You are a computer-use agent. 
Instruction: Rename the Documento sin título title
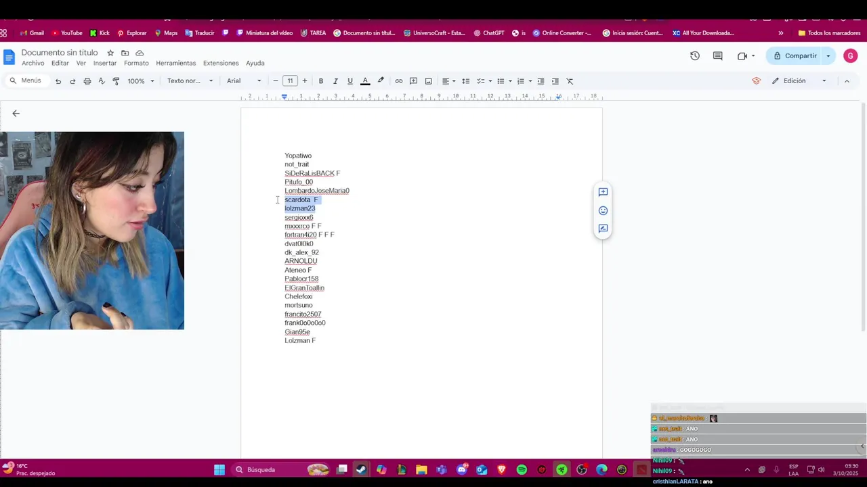[60, 52]
